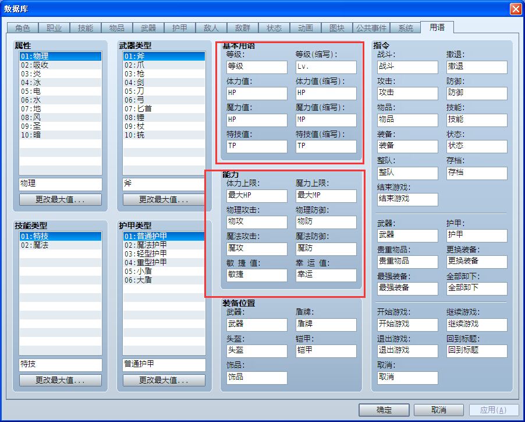
Task: Switch to the 系统 tab
Action: click(x=405, y=28)
